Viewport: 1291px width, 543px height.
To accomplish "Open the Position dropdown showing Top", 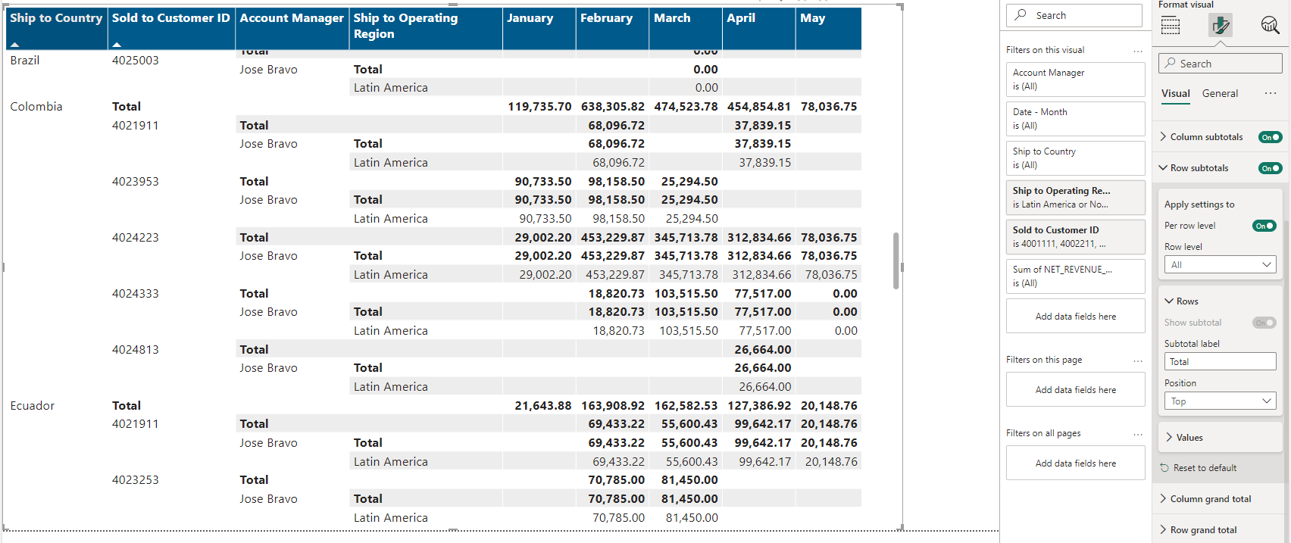I will (1220, 401).
